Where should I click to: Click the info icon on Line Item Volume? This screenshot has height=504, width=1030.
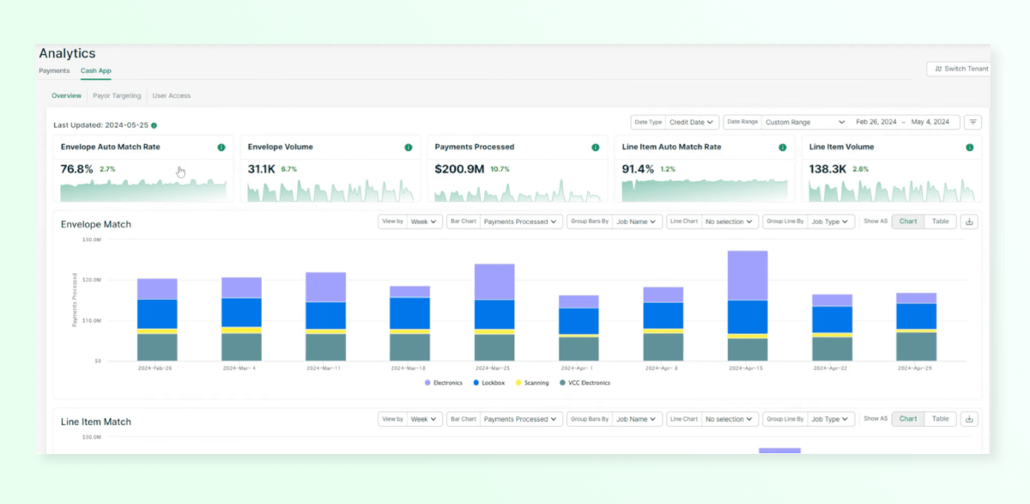point(969,147)
